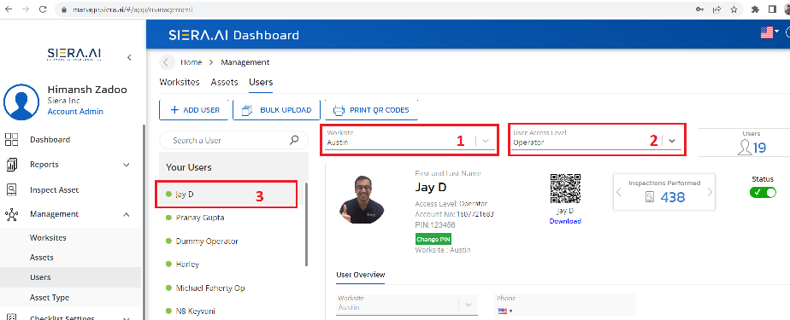Image resolution: width=790 pixels, height=320 pixels.
Task: Select user Harley
Action: click(187, 265)
